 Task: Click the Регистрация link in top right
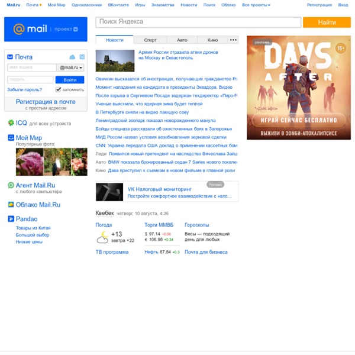[x=319, y=5]
